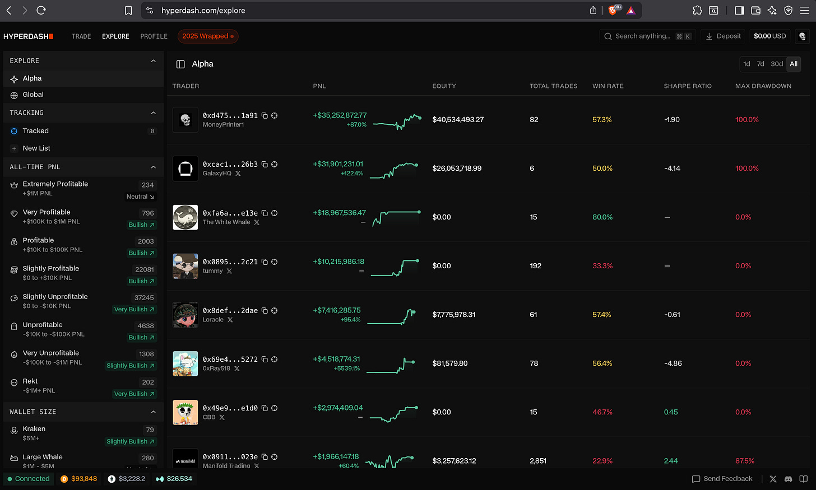Screen dimensions: 816x490
Task: Bookmark this page icon
Action: [x=128, y=10]
